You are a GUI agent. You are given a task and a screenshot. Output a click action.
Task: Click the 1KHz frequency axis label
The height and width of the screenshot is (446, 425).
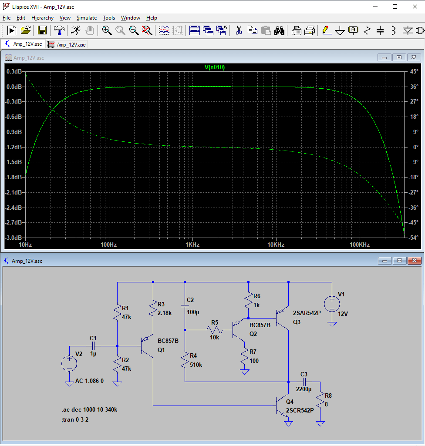point(192,245)
